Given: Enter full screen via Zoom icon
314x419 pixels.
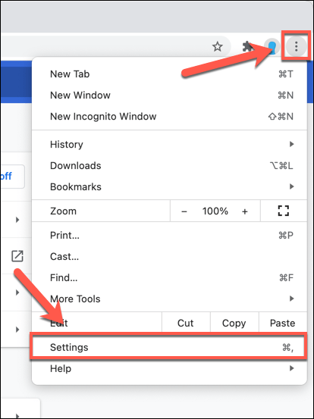Looking at the screenshot, I should [x=283, y=211].
